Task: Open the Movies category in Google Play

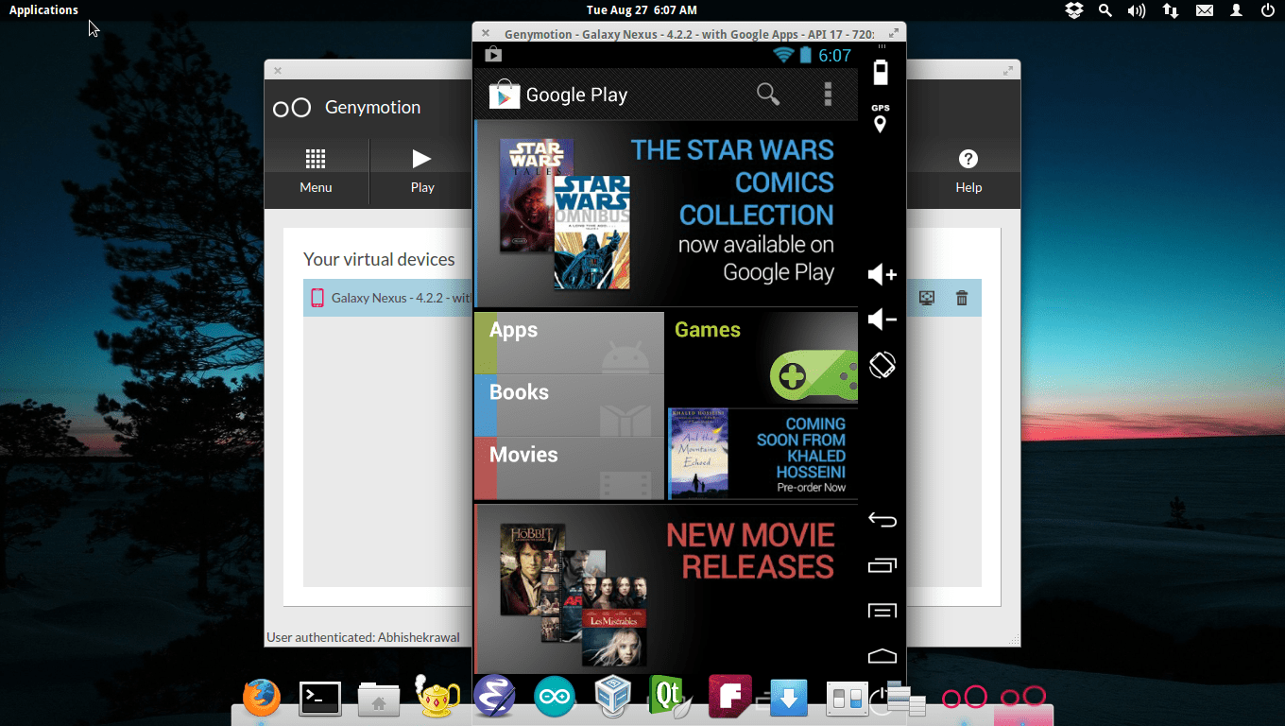Action: pyautogui.click(x=569, y=468)
